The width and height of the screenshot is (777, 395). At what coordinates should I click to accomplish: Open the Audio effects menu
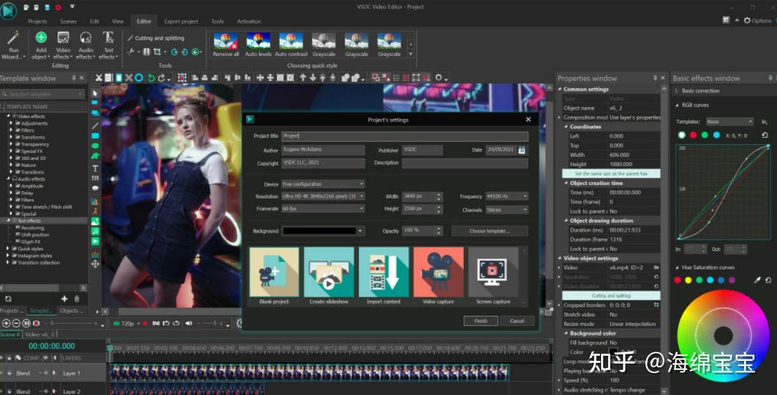pos(86,44)
